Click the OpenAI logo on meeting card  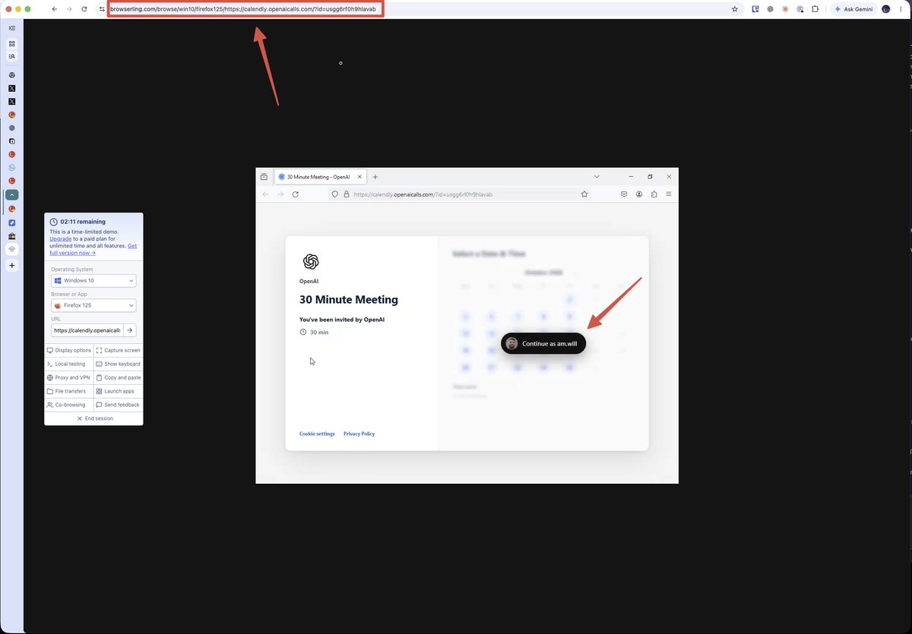coord(311,262)
